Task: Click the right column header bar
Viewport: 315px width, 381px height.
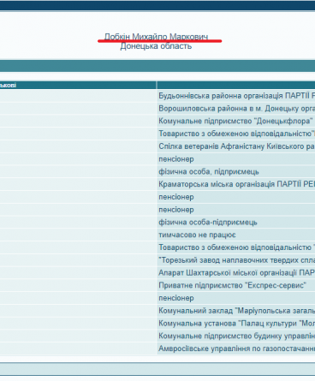Action: pyautogui.click(x=236, y=85)
